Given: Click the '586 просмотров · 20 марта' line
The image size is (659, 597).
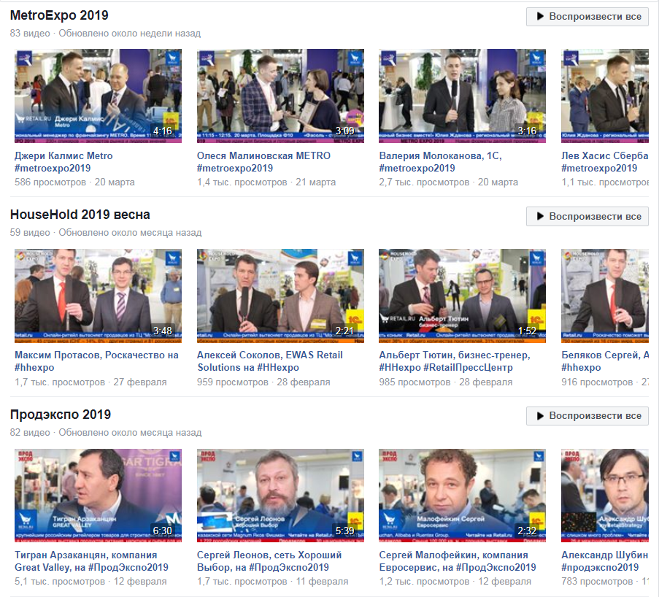Looking at the screenshot, I should pyautogui.click(x=75, y=182).
